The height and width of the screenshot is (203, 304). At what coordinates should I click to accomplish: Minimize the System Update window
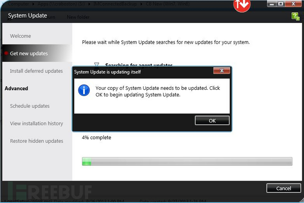[x=272, y=4]
